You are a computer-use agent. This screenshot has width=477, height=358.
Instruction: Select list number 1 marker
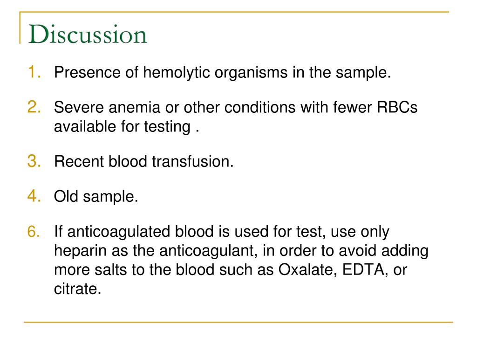(34, 72)
